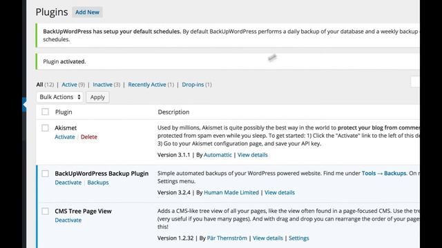This screenshot has width=442, height=248.
Task: Check the Akismet plugin checkbox
Action: click(x=45, y=128)
